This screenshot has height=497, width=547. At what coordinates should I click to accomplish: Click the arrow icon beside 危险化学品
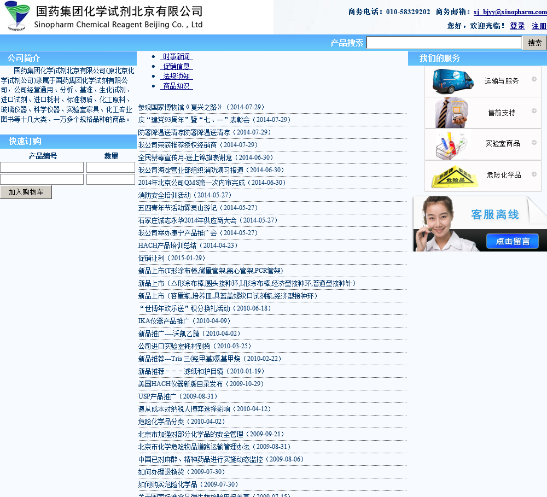point(534,174)
